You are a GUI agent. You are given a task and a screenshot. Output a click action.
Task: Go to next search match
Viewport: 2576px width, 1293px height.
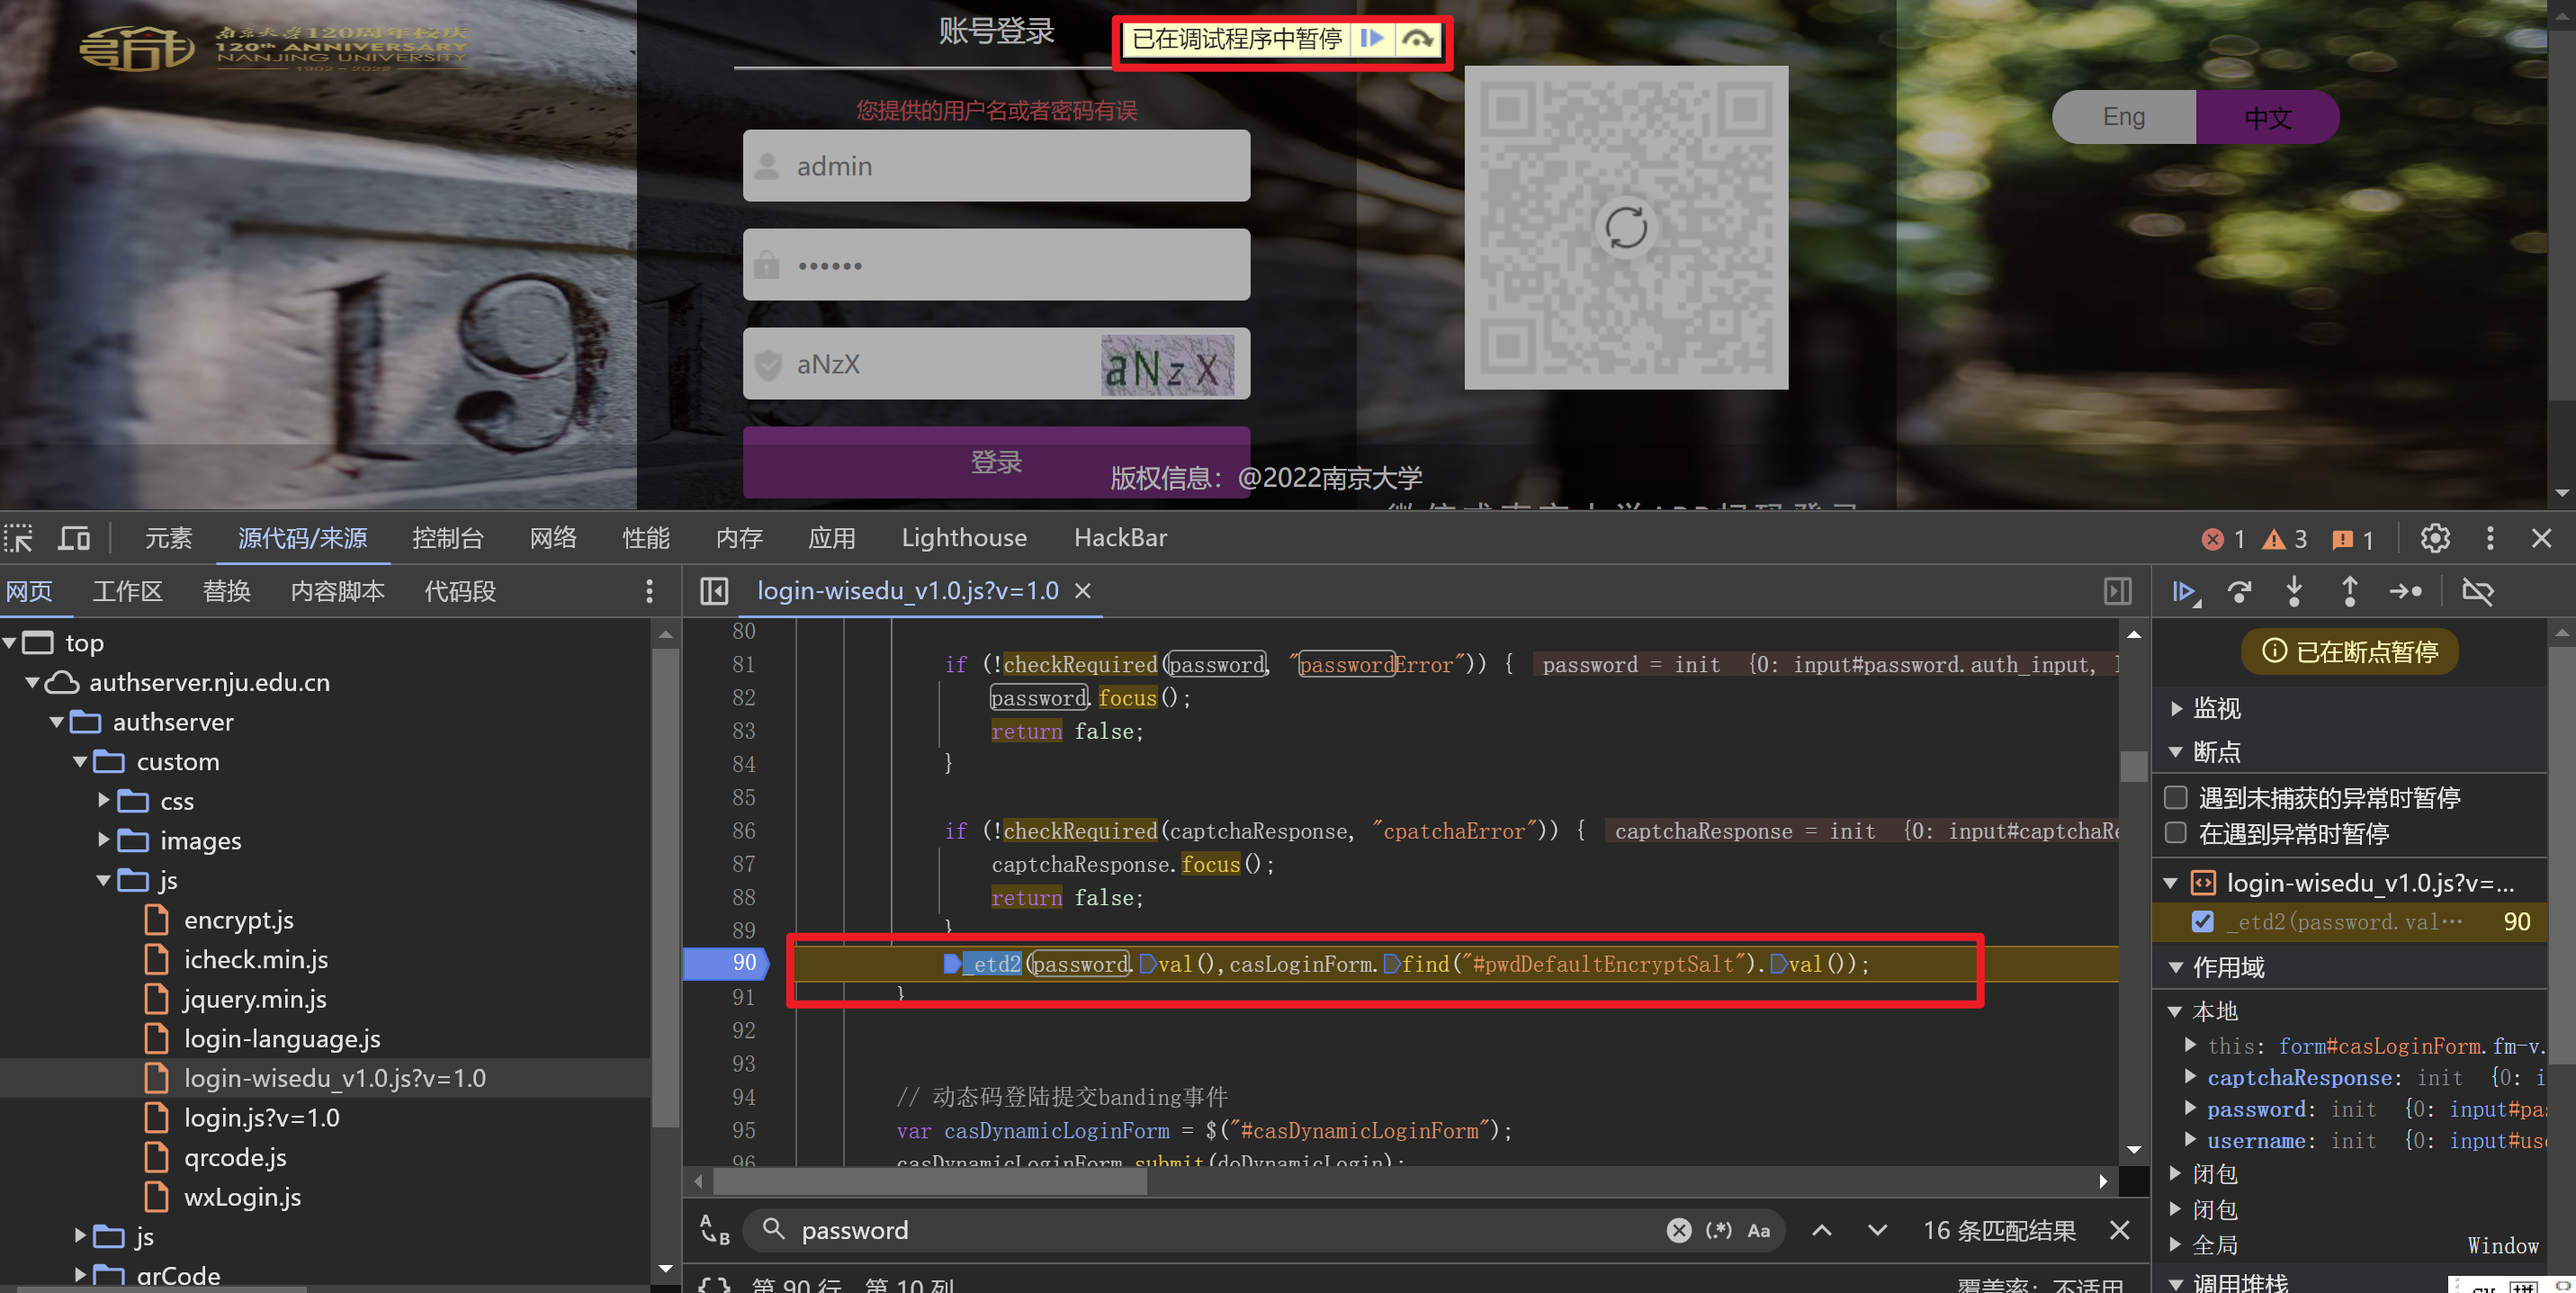tap(1877, 1230)
